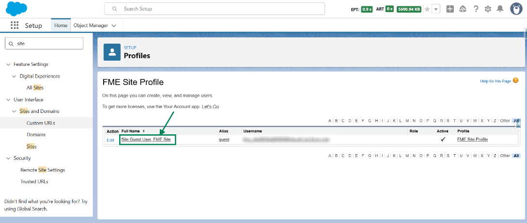Open the setup gear icon
527x223 pixels.
point(488,9)
